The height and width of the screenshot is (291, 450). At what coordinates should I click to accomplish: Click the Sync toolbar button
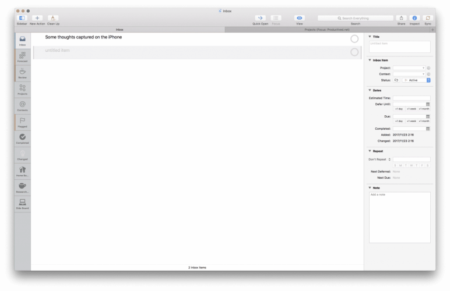428,18
